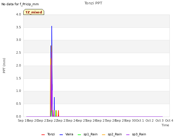
Task: Click the Oct 1 x-axis tick label
Action: [x=140, y=120]
